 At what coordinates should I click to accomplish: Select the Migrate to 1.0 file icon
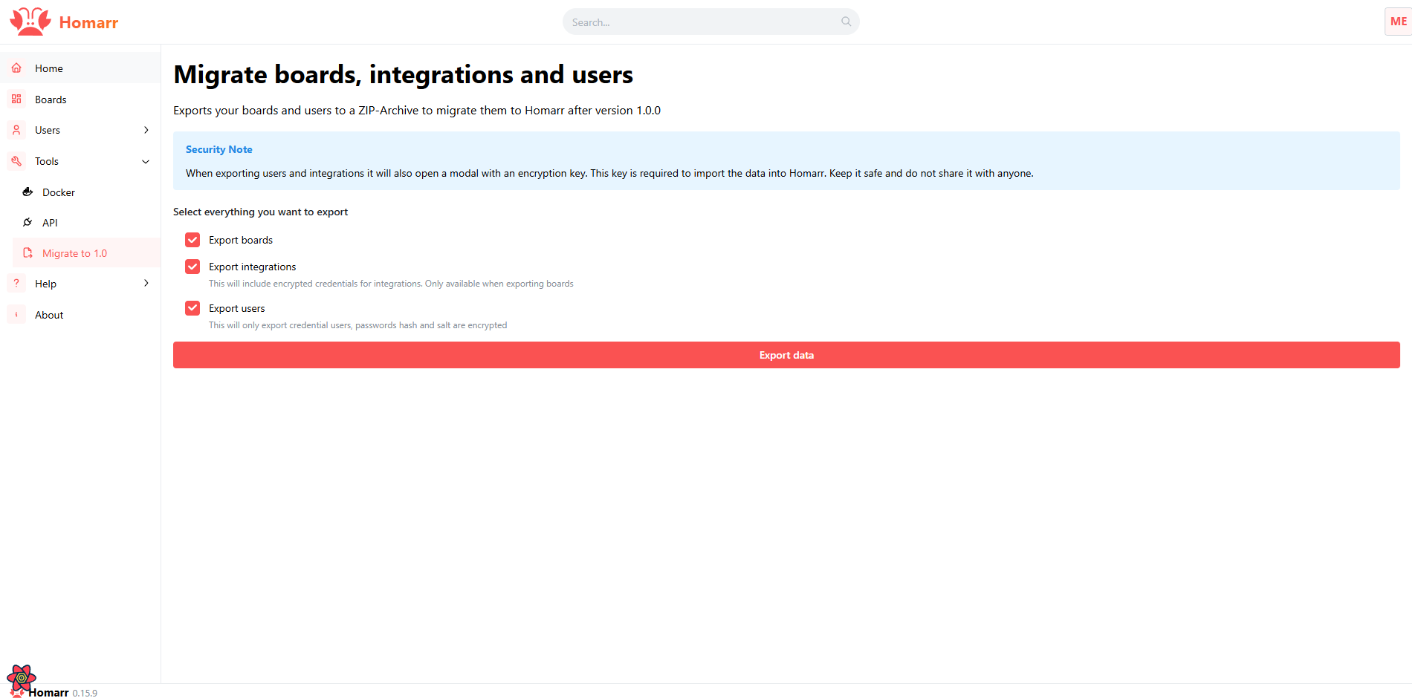click(27, 252)
